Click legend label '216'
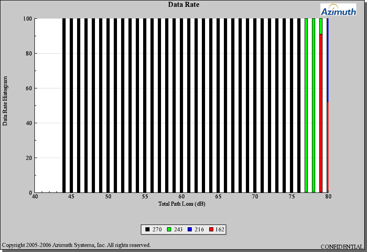Screen dimensions: 367x252 click(x=199, y=230)
